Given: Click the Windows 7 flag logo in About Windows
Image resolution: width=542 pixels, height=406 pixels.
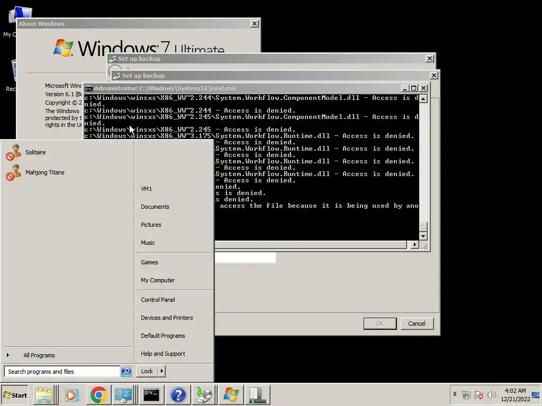Looking at the screenshot, I should click(64, 48).
